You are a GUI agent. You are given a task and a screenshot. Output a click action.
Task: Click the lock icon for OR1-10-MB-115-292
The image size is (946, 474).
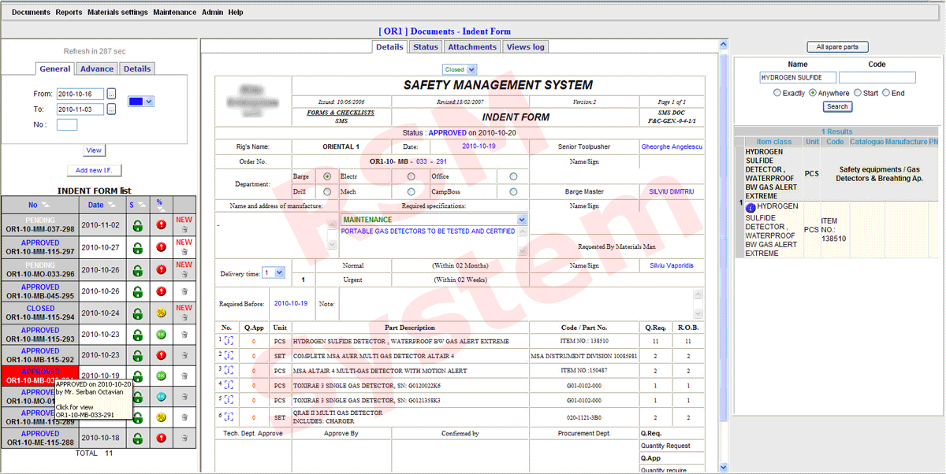pos(137,355)
